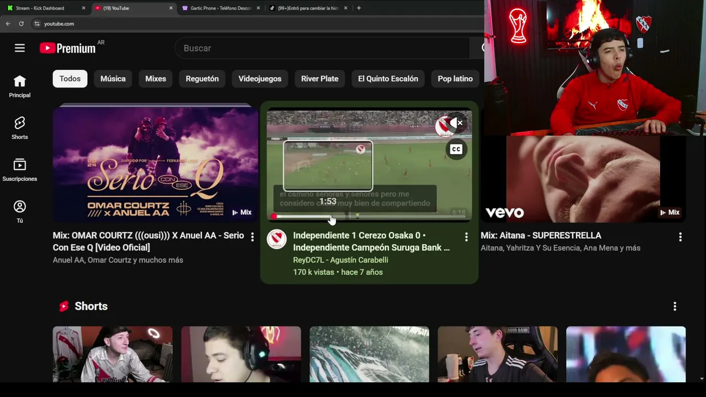
Task: Choose the Videojuegos filter chip
Action: pos(260,79)
